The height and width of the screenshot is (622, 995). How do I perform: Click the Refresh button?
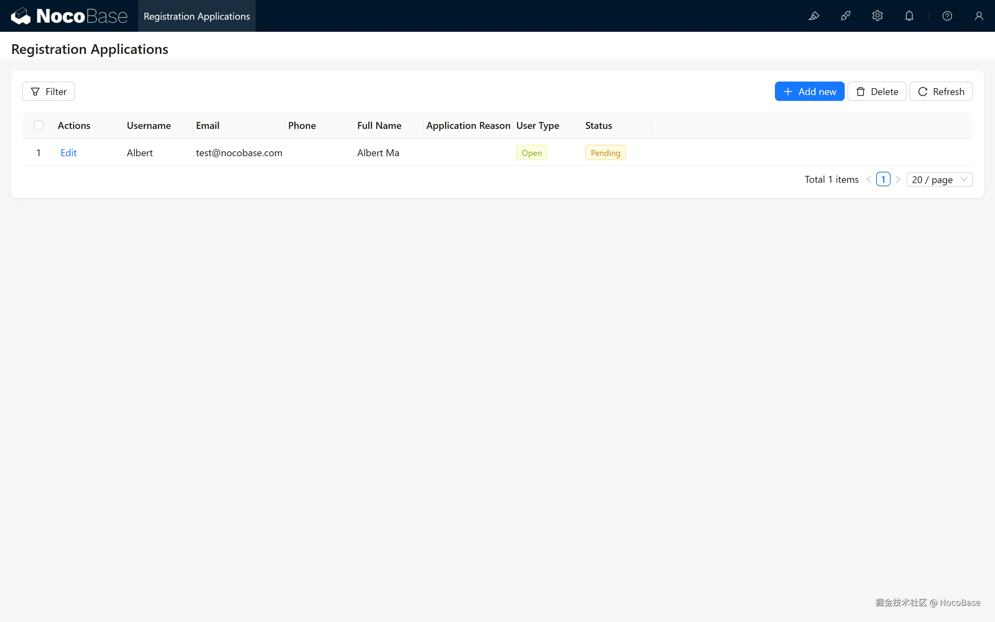(x=941, y=91)
